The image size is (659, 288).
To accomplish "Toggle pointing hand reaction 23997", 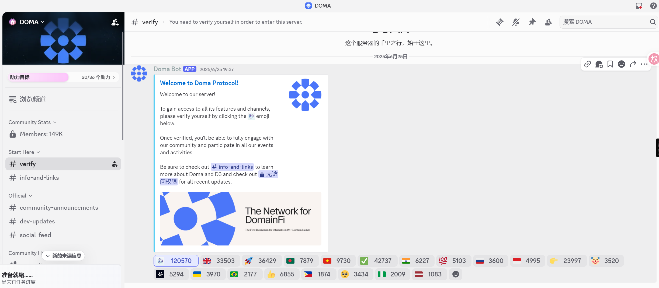I will point(567,261).
